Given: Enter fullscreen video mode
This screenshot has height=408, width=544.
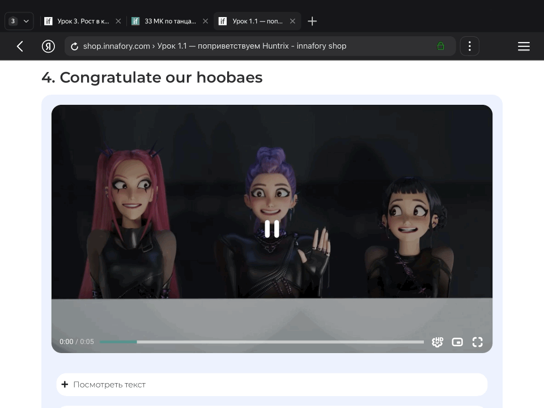Looking at the screenshot, I should click(477, 342).
